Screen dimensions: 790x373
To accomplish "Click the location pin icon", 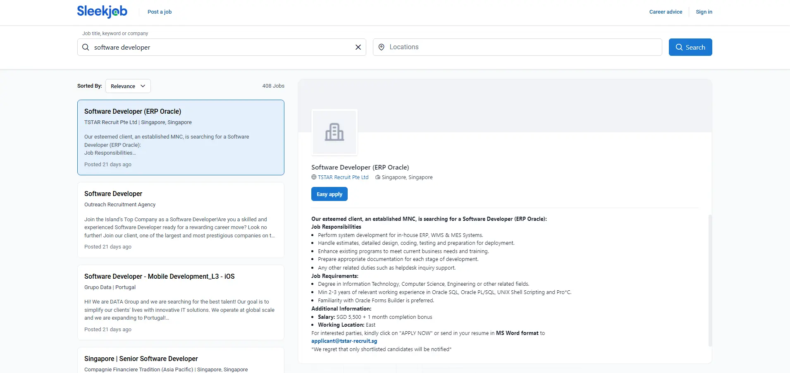I will (x=382, y=47).
